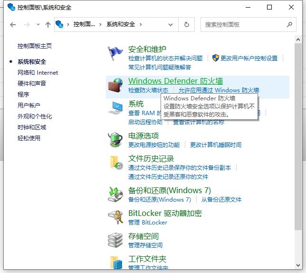Open the 文件历史记录 heading

tap(151, 158)
